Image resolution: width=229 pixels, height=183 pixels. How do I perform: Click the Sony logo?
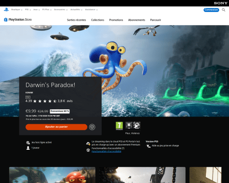(x=220, y=3)
